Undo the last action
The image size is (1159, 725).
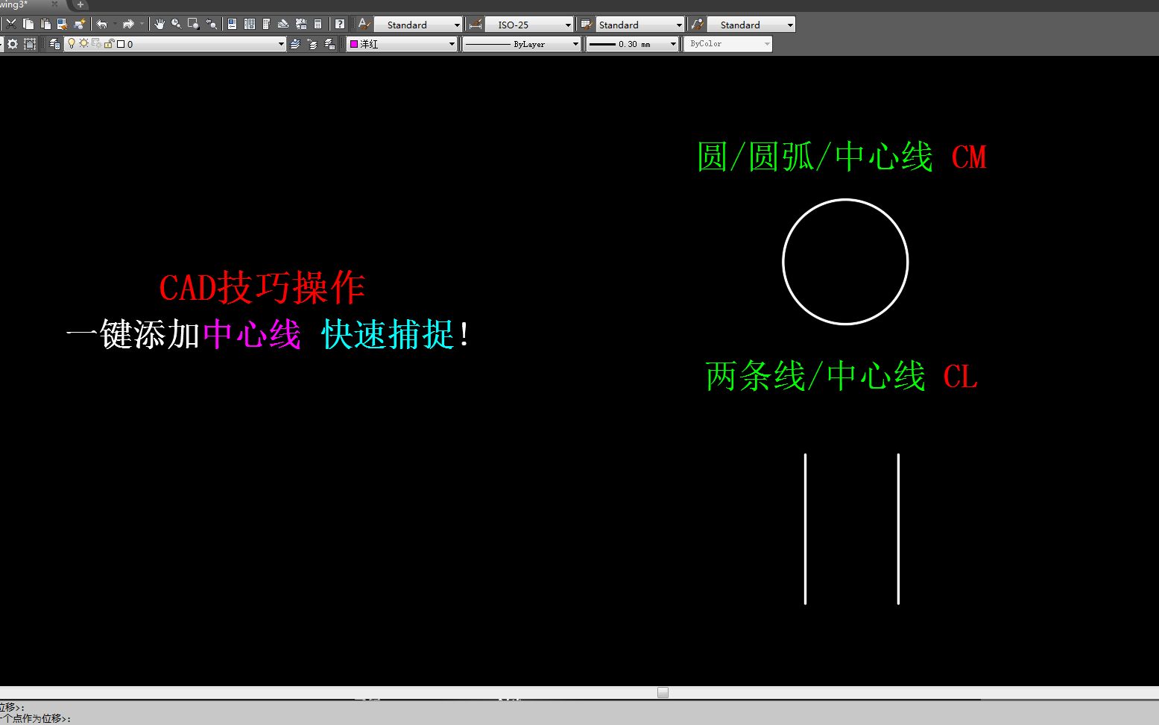101,24
